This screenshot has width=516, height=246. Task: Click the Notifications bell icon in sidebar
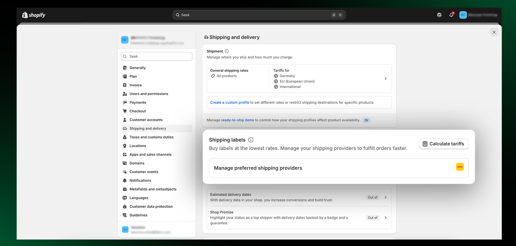tap(125, 181)
